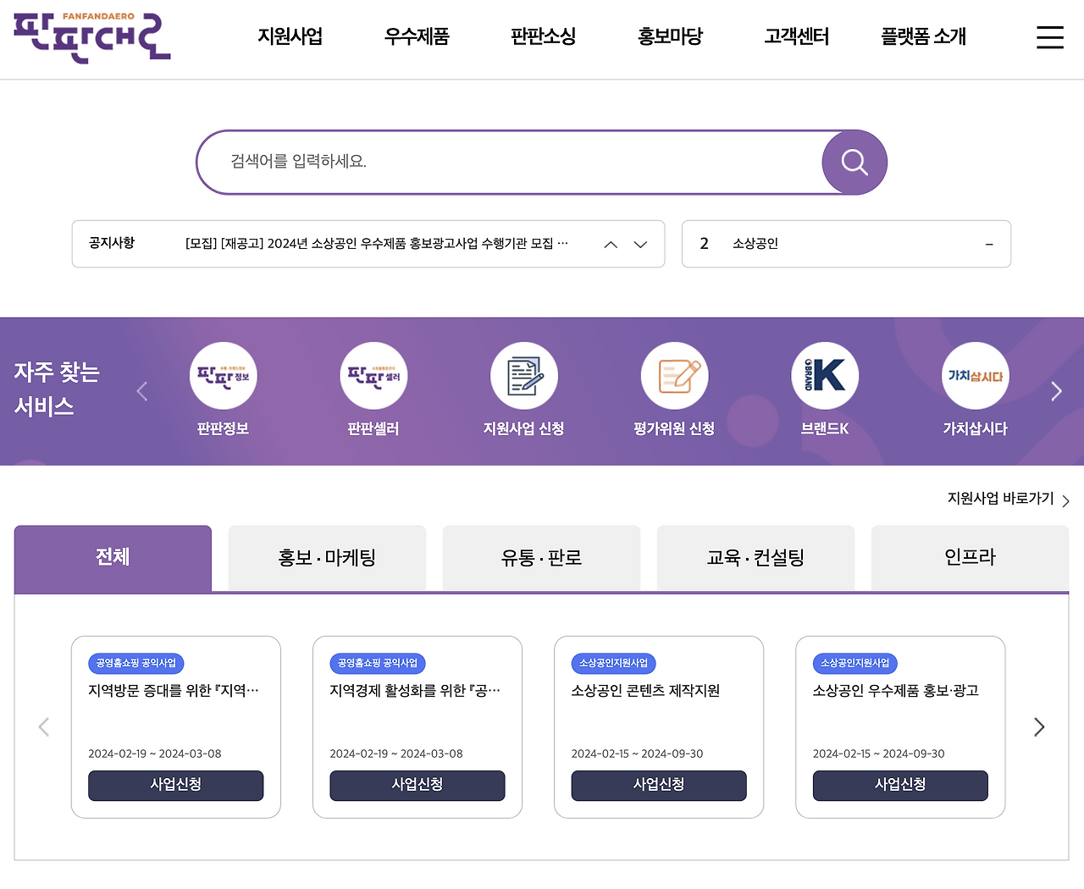Viewport: 1084px width, 889px height.
Task: Select the 유통·판로 tab
Action: click(x=541, y=558)
